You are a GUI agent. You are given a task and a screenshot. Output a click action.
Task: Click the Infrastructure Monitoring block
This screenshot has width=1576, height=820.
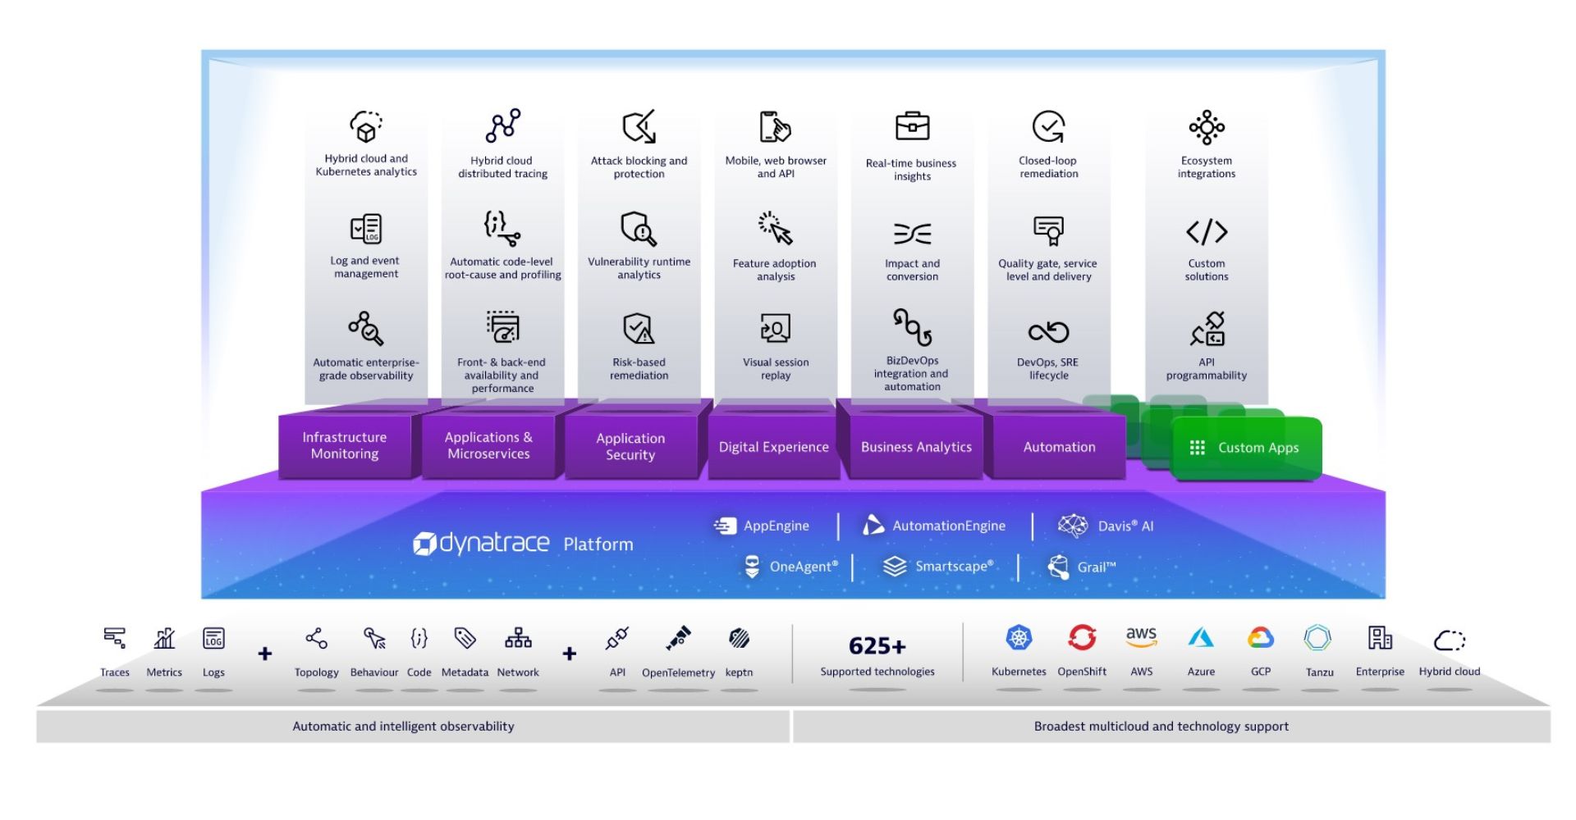coord(345,447)
